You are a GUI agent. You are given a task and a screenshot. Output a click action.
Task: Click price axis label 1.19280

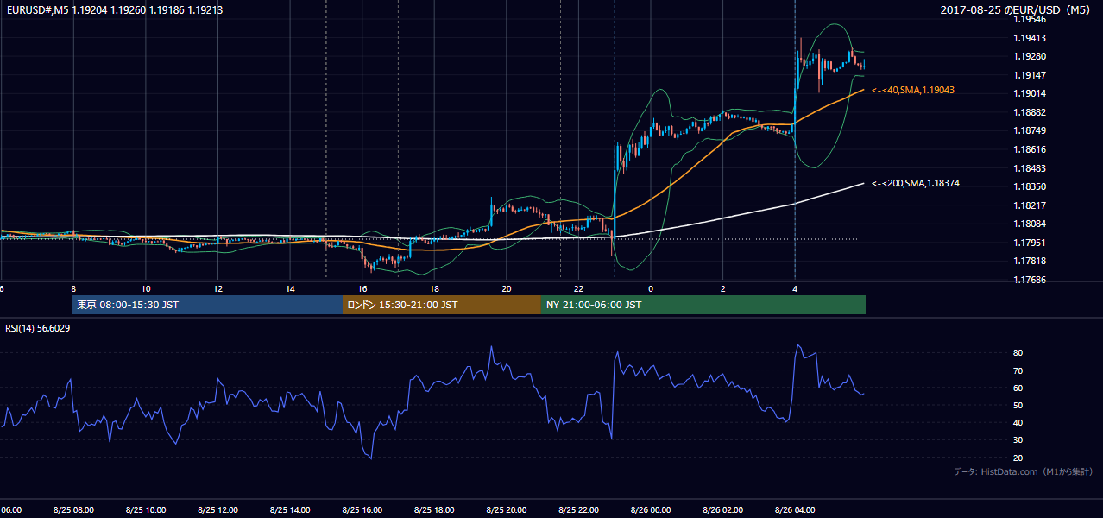pyautogui.click(x=1029, y=57)
